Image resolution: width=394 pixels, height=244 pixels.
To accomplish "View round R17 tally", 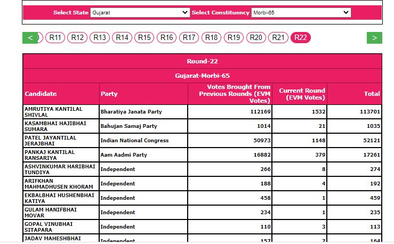I will click(x=189, y=37).
